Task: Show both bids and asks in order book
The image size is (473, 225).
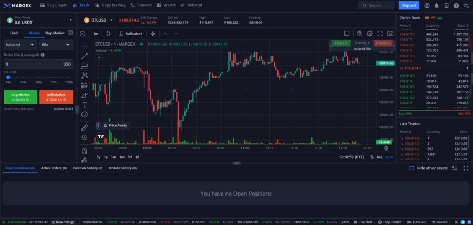Action: coord(427,18)
